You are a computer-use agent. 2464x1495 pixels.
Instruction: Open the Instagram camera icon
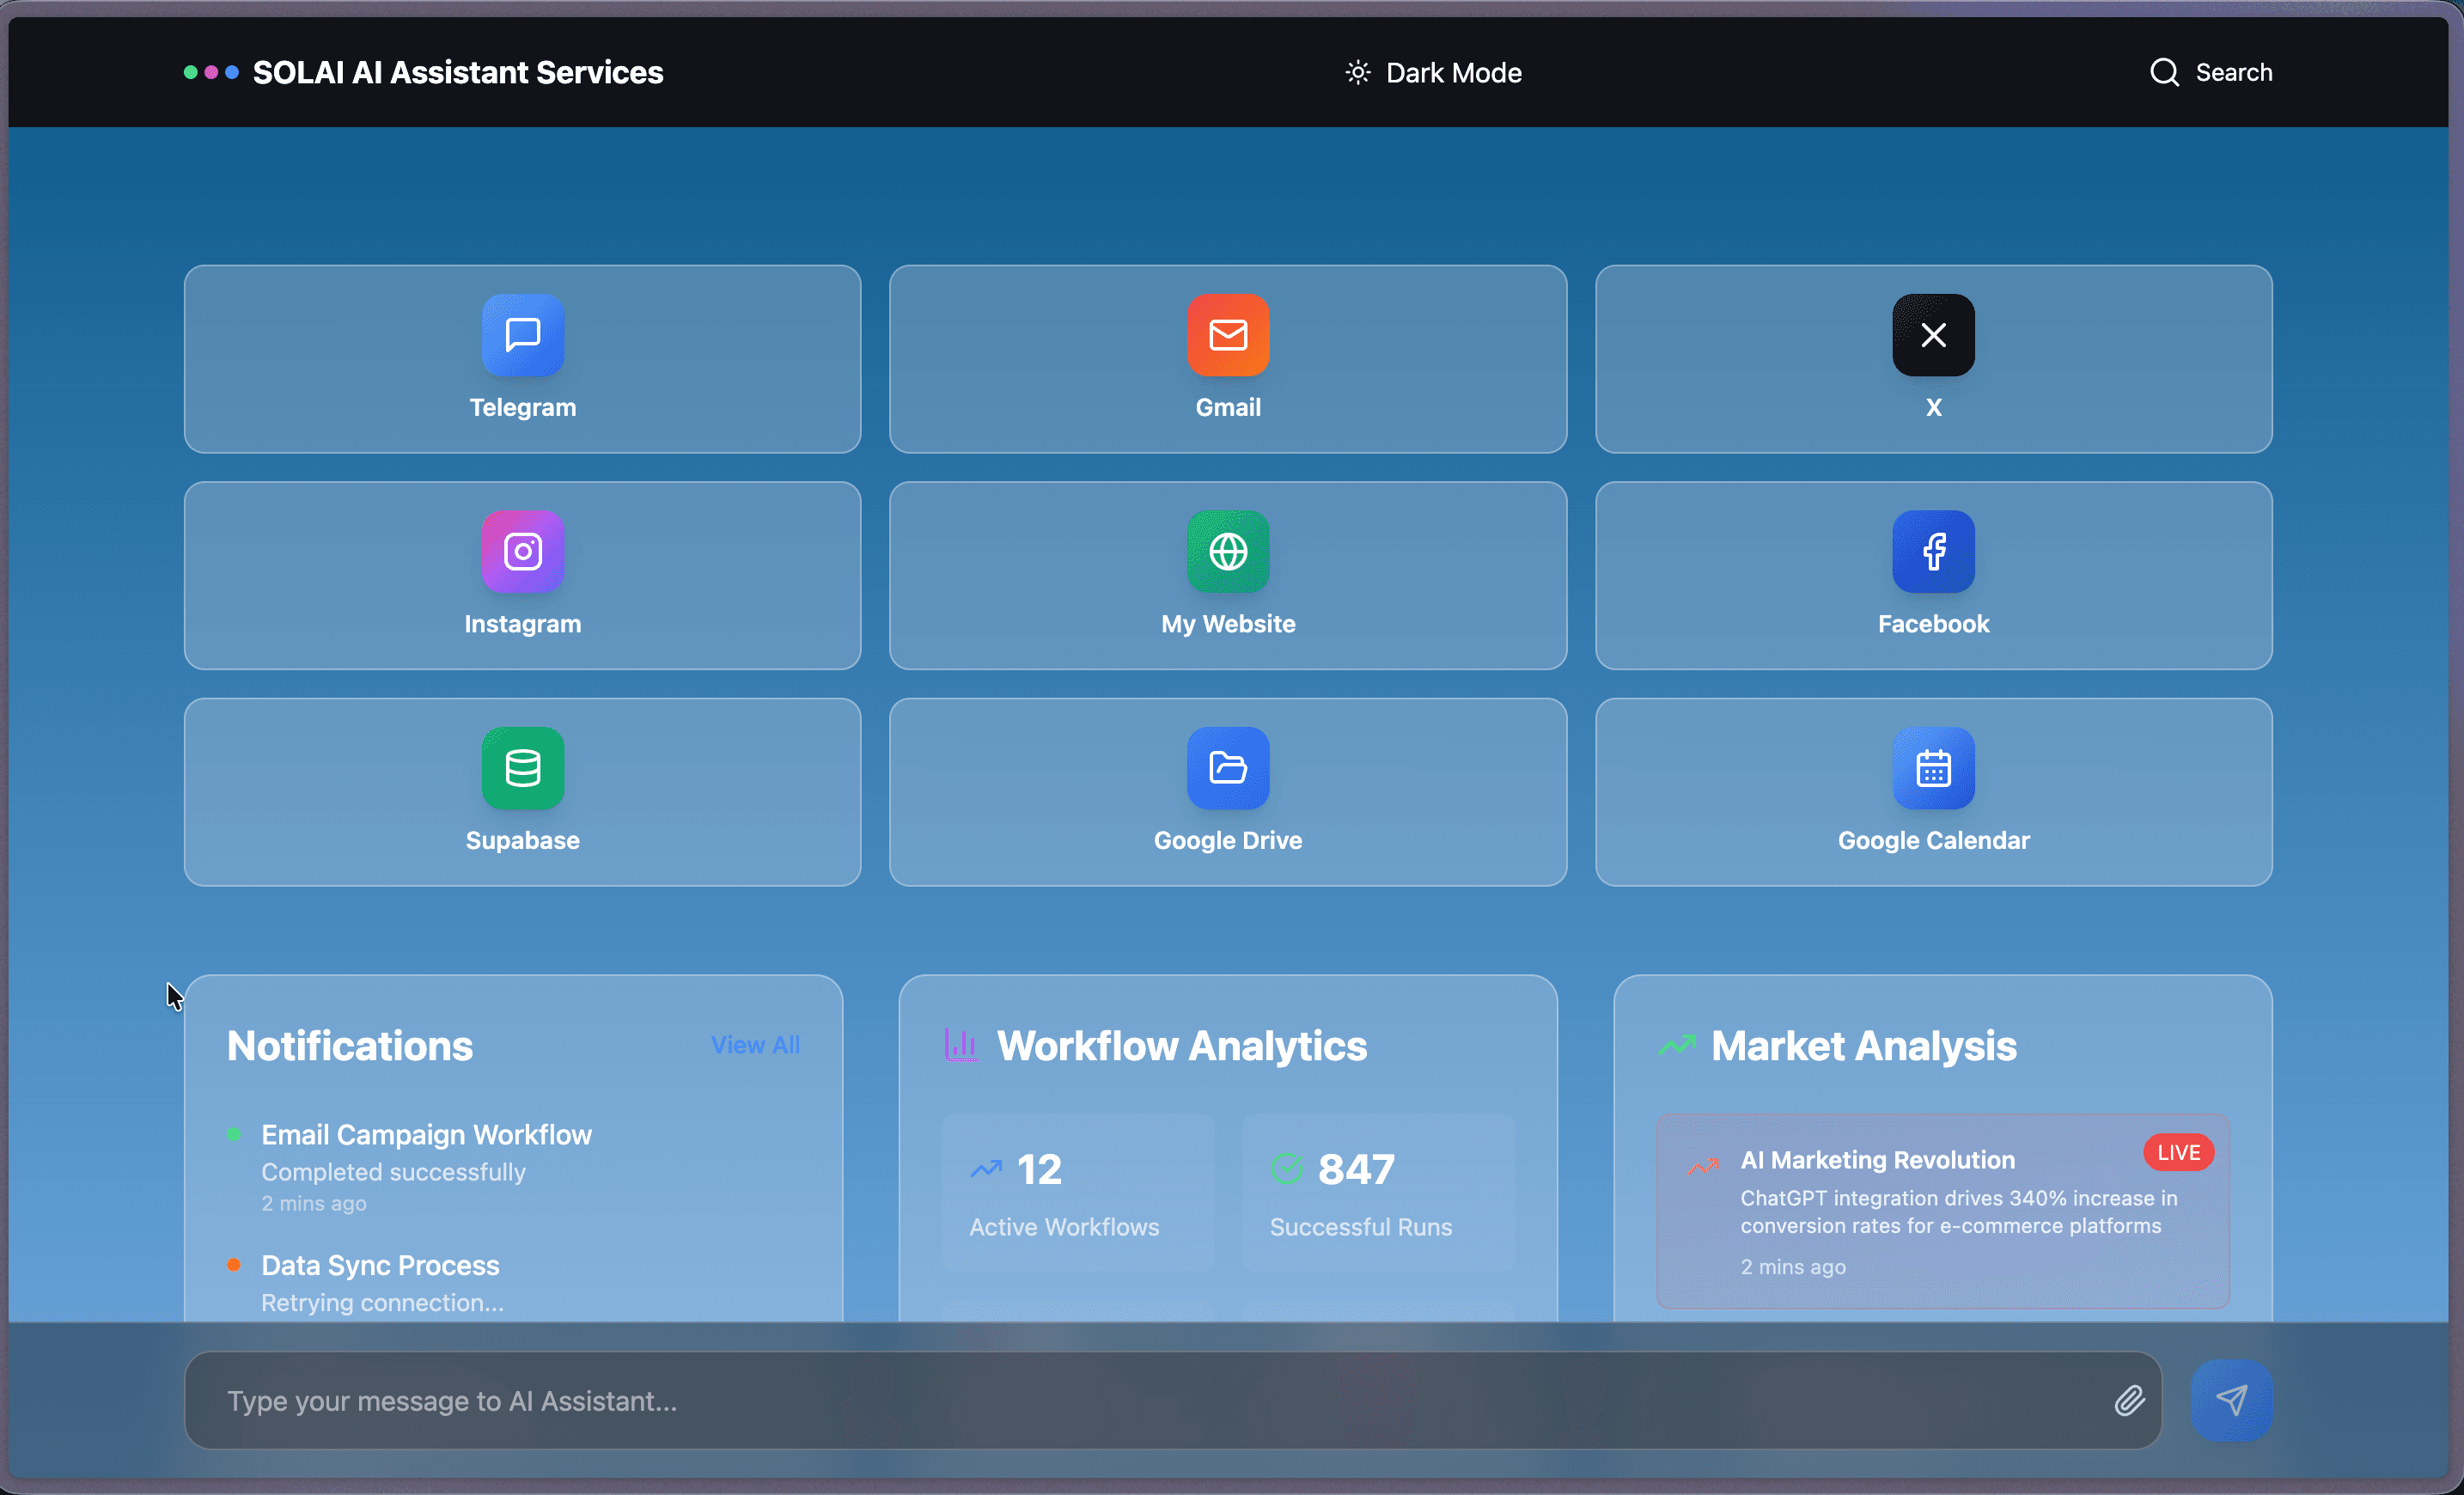coord(522,551)
